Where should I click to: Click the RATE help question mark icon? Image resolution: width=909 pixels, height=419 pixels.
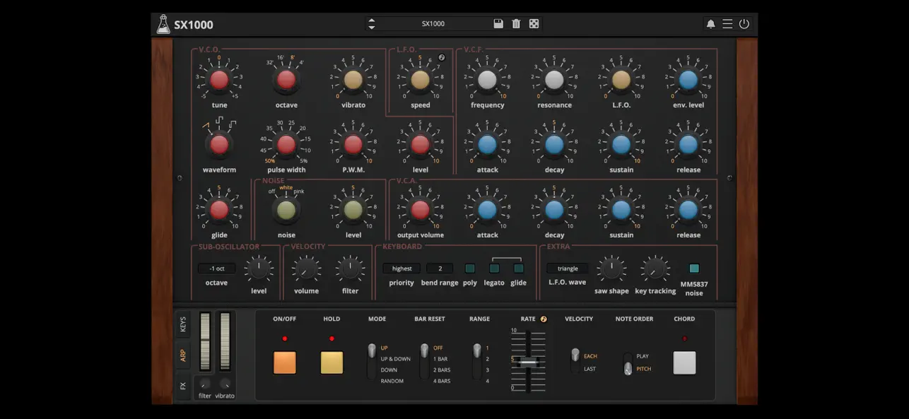pyautogui.click(x=543, y=319)
